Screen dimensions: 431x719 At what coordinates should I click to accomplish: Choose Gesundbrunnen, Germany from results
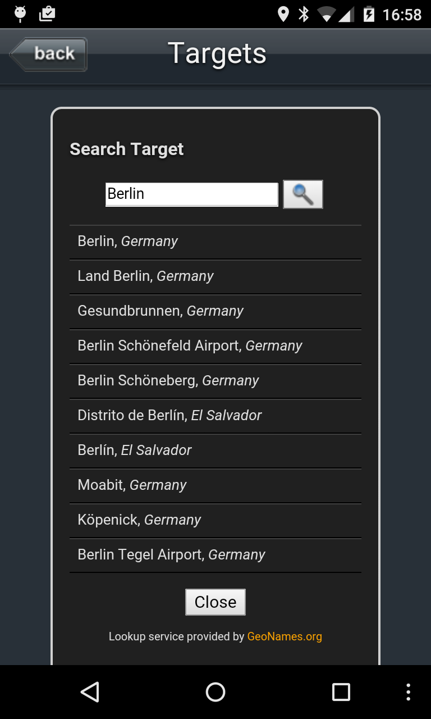pyautogui.click(x=215, y=311)
